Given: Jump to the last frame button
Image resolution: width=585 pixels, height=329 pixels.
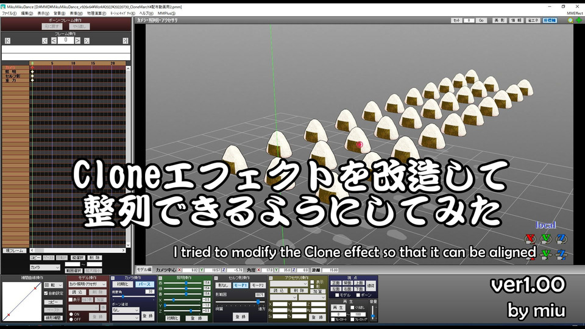Looking at the screenshot, I should coord(126,41).
